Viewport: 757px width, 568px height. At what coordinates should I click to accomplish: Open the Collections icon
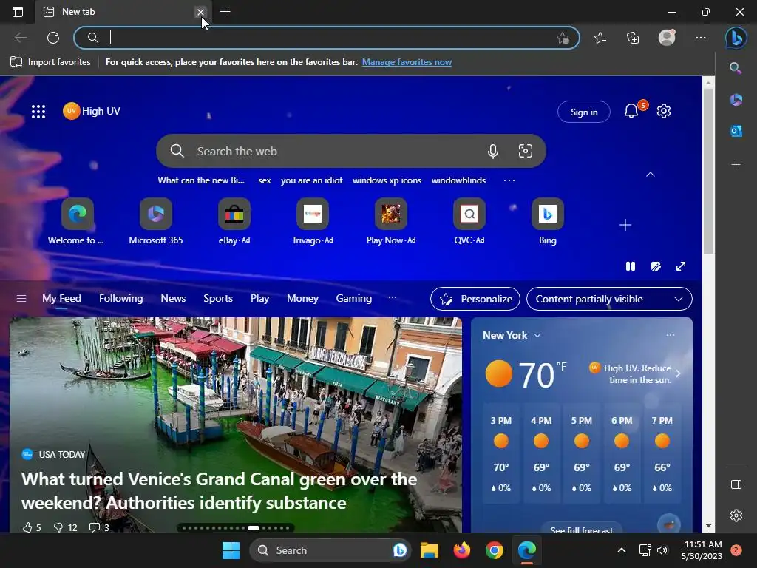(633, 38)
